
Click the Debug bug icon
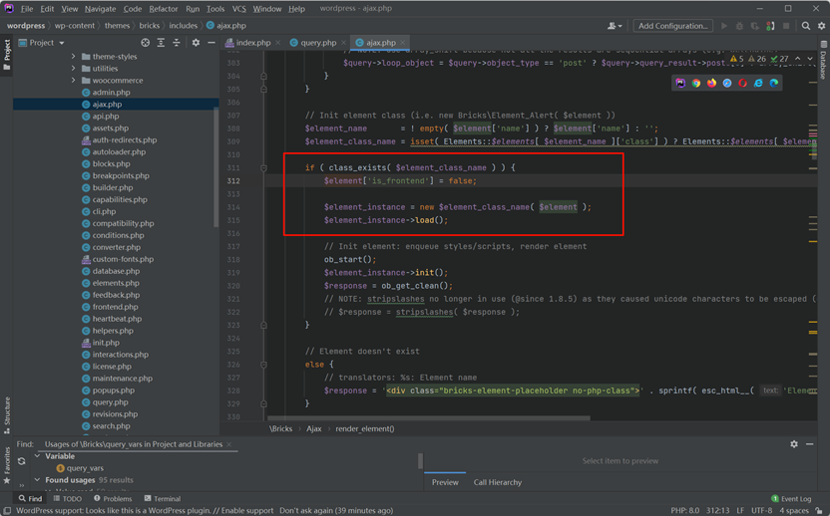[x=739, y=25]
